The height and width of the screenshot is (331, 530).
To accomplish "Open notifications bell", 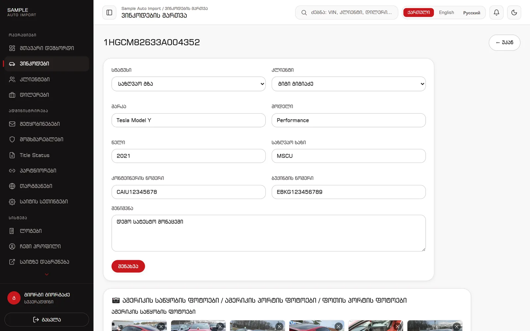I will [497, 13].
